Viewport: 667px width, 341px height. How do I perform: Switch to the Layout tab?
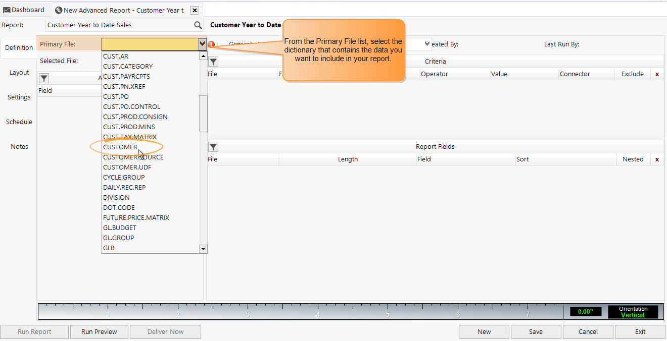click(x=19, y=72)
